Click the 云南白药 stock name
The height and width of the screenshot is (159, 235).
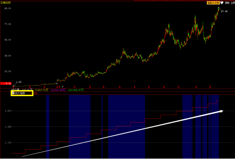pyautogui.click(x=5, y=3)
